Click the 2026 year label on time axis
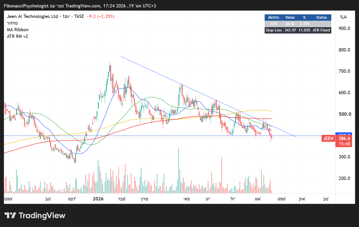This screenshot has height=227, width=359. point(98,199)
